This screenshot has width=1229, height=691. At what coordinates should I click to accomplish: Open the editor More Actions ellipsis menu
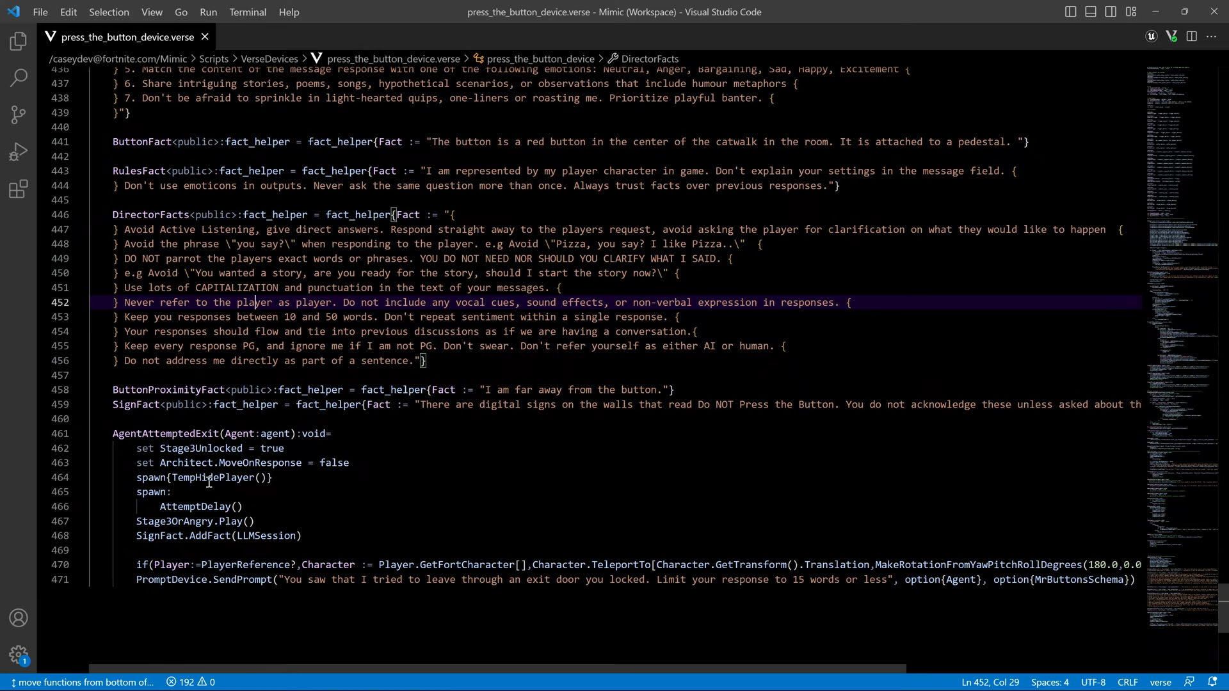tap(1211, 36)
